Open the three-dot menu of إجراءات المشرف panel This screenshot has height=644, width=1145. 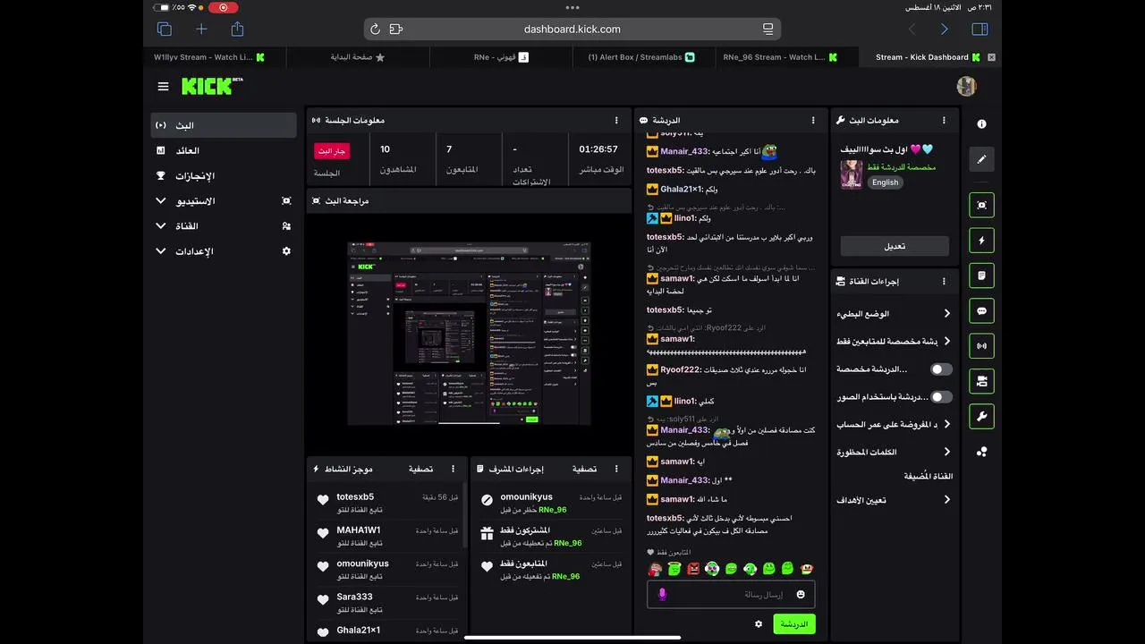616,469
